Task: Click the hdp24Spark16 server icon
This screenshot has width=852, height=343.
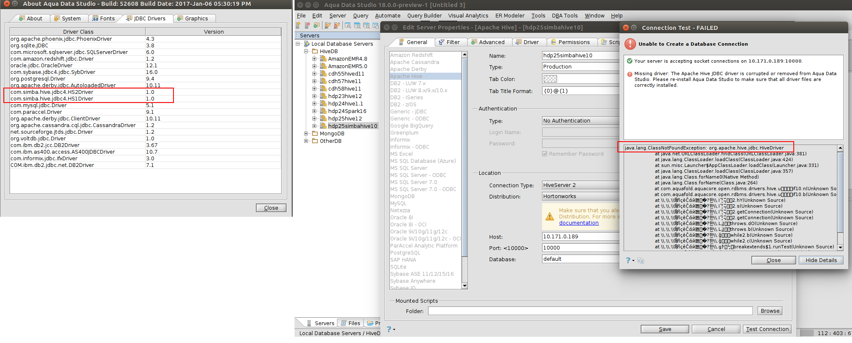Action: 323,111
